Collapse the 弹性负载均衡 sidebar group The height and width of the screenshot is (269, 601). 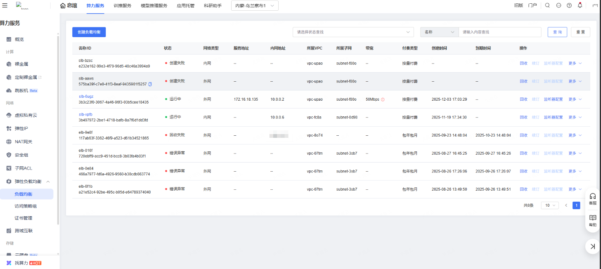(48, 182)
